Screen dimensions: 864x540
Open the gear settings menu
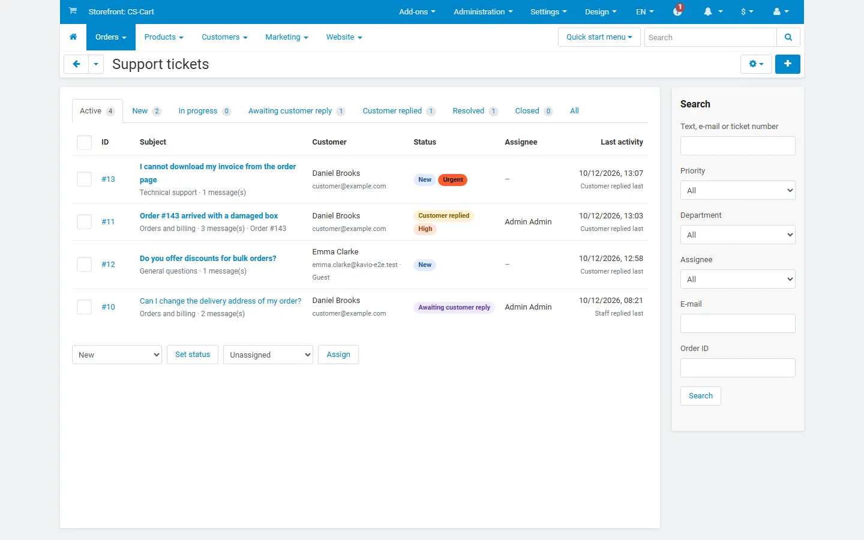756,64
